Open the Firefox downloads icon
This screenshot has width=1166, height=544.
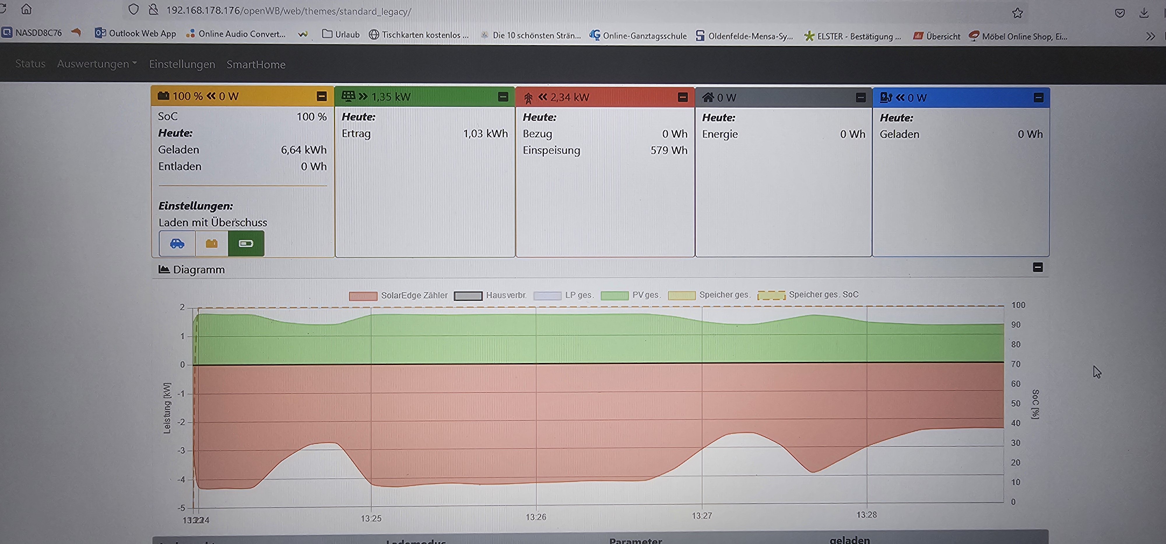pos(1143,13)
